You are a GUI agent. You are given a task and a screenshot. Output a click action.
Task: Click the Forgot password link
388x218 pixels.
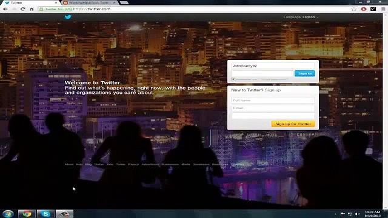(x=274, y=79)
